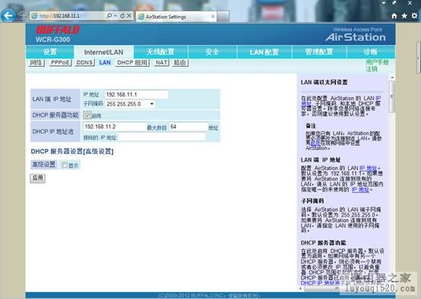
Task: Open the 网络 sub-menu
Action: [x=36, y=63]
